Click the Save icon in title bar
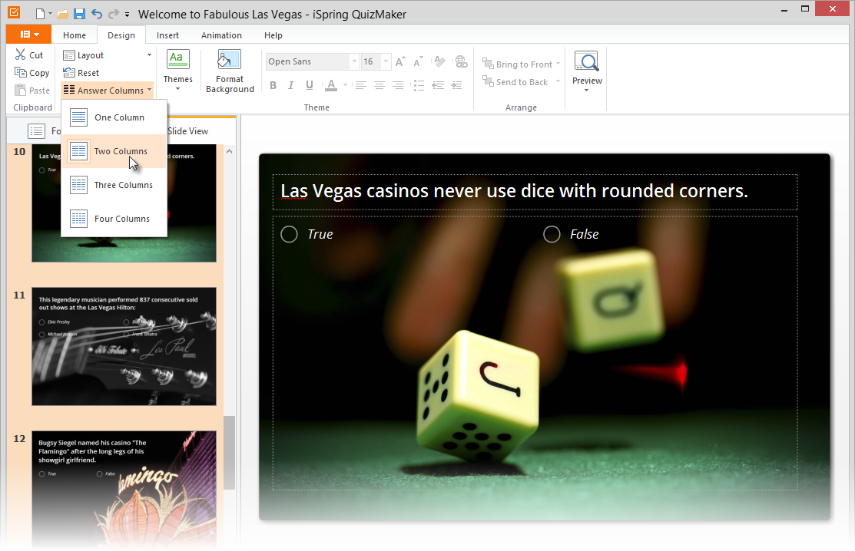 [x=79, y=15]
